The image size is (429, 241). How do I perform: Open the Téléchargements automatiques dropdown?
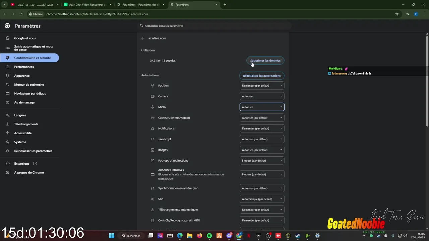(x=262, y=210)
